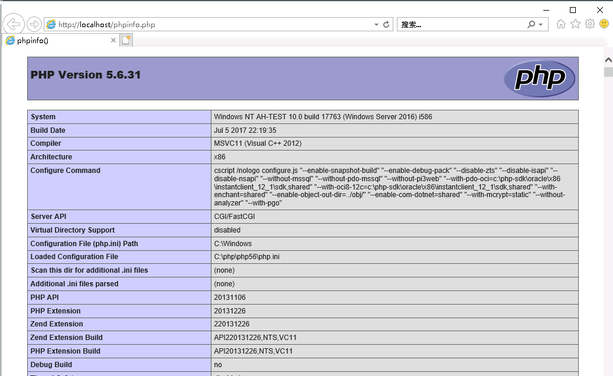The width and height of the screenshot is (613, 376).
Task: Click the vertical scrollbar thumb
Action: point(608,72)
